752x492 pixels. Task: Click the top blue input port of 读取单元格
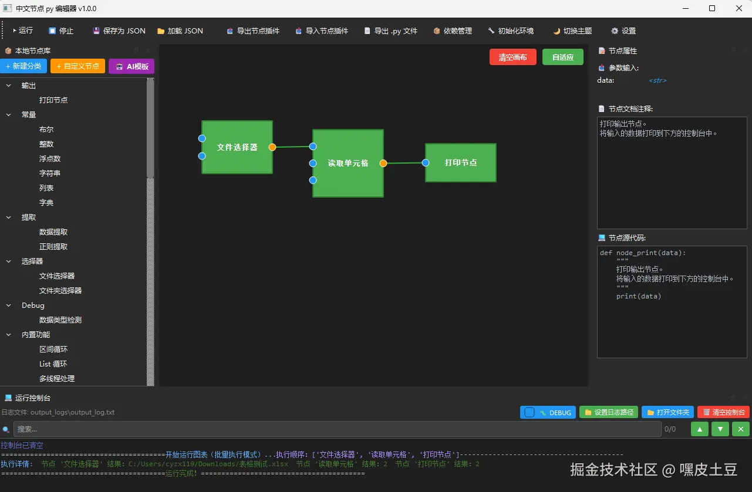(313, 146)
